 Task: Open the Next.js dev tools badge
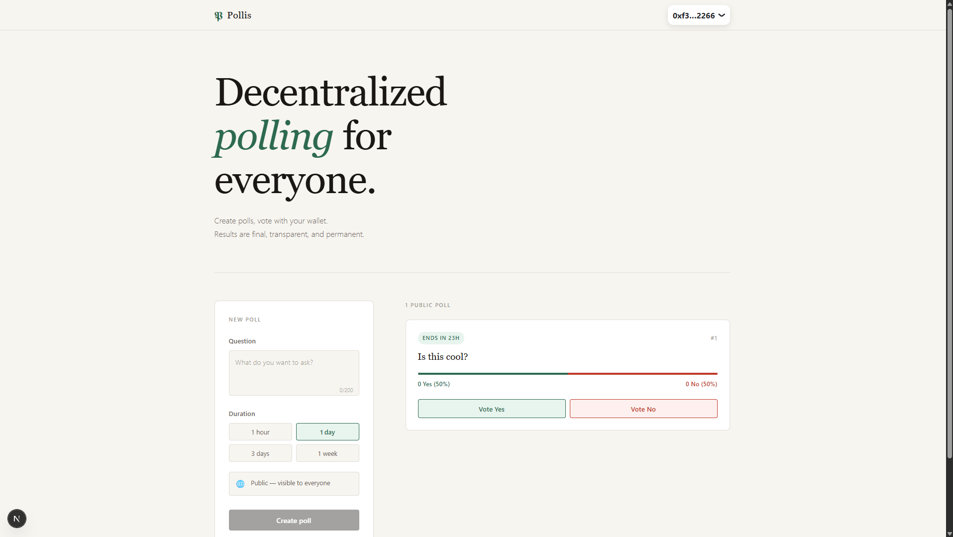tap(17, 519)
